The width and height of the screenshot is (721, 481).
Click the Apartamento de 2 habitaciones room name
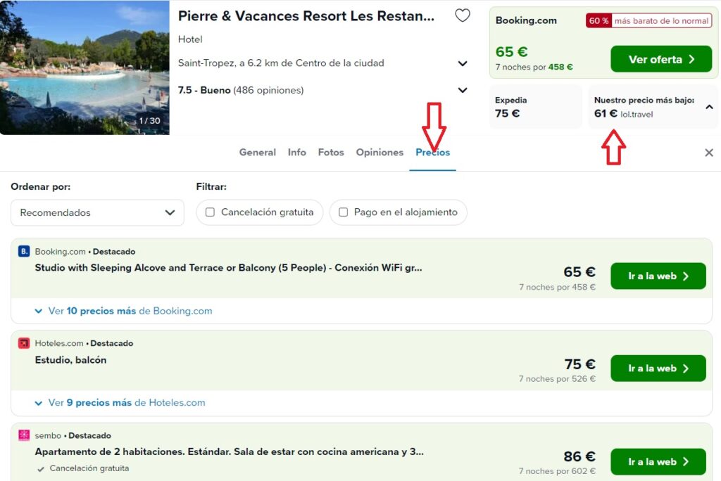[x=230, y=452]
